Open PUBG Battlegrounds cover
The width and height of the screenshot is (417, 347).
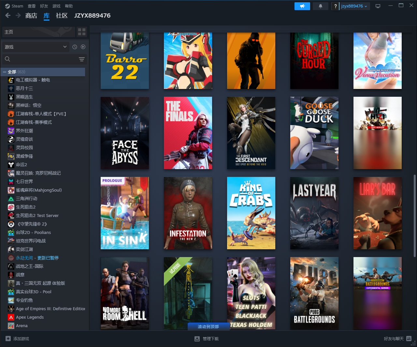(x=314, y=293)
